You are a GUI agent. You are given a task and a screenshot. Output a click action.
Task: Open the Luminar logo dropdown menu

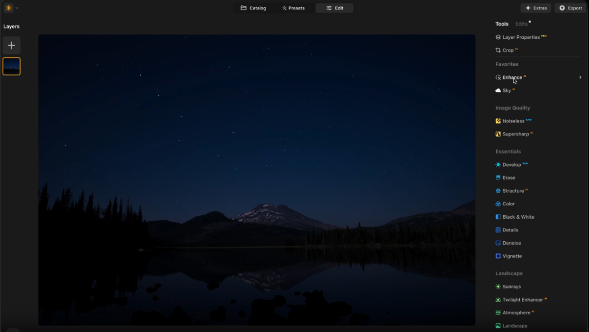click(11, 8)
